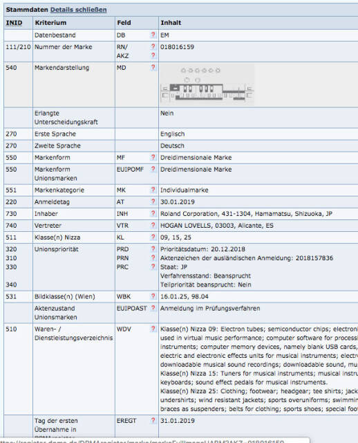Click the Kriterium column header

pos(50,23)
